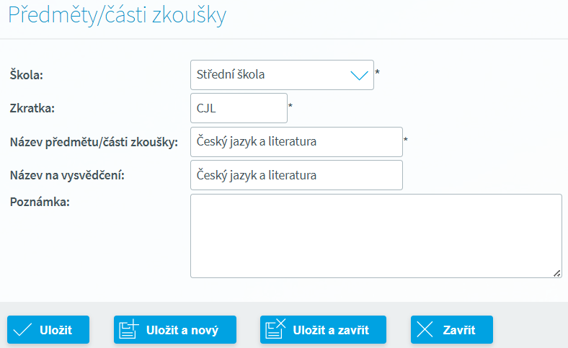Focus the Zkratka field containing CJL
The image size is (568, 348).
pyautogui.click(x=239, y=108)
